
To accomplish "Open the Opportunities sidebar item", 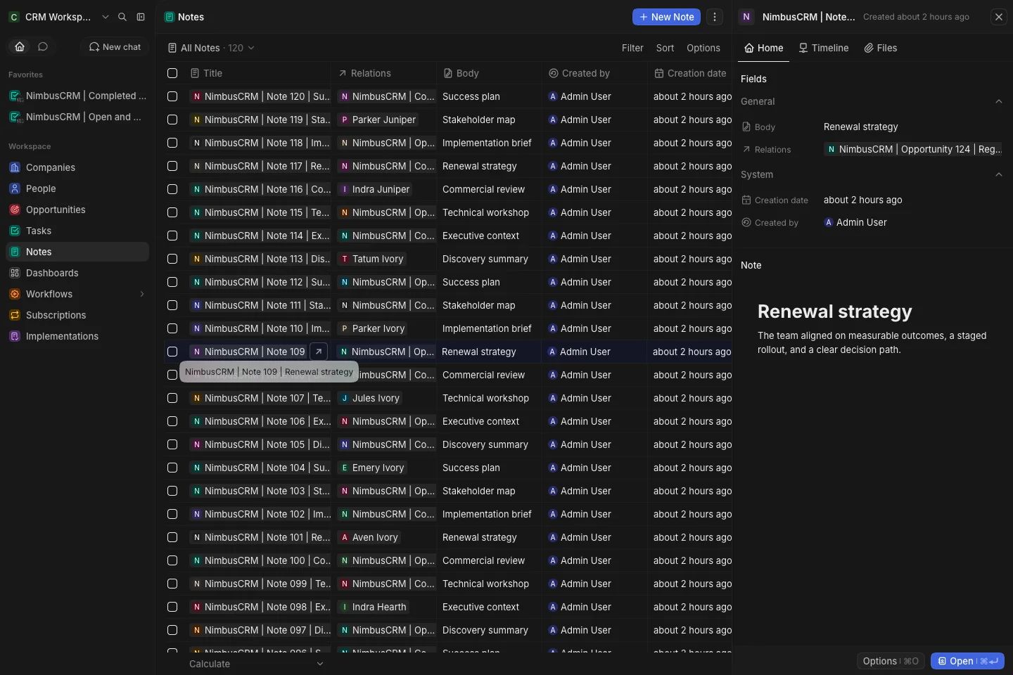I will (x=77, y=210).
